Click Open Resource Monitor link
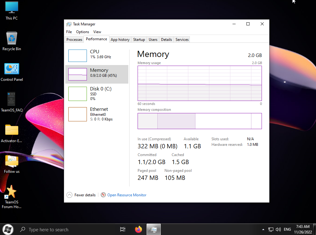316x235 pixels. 127,195
